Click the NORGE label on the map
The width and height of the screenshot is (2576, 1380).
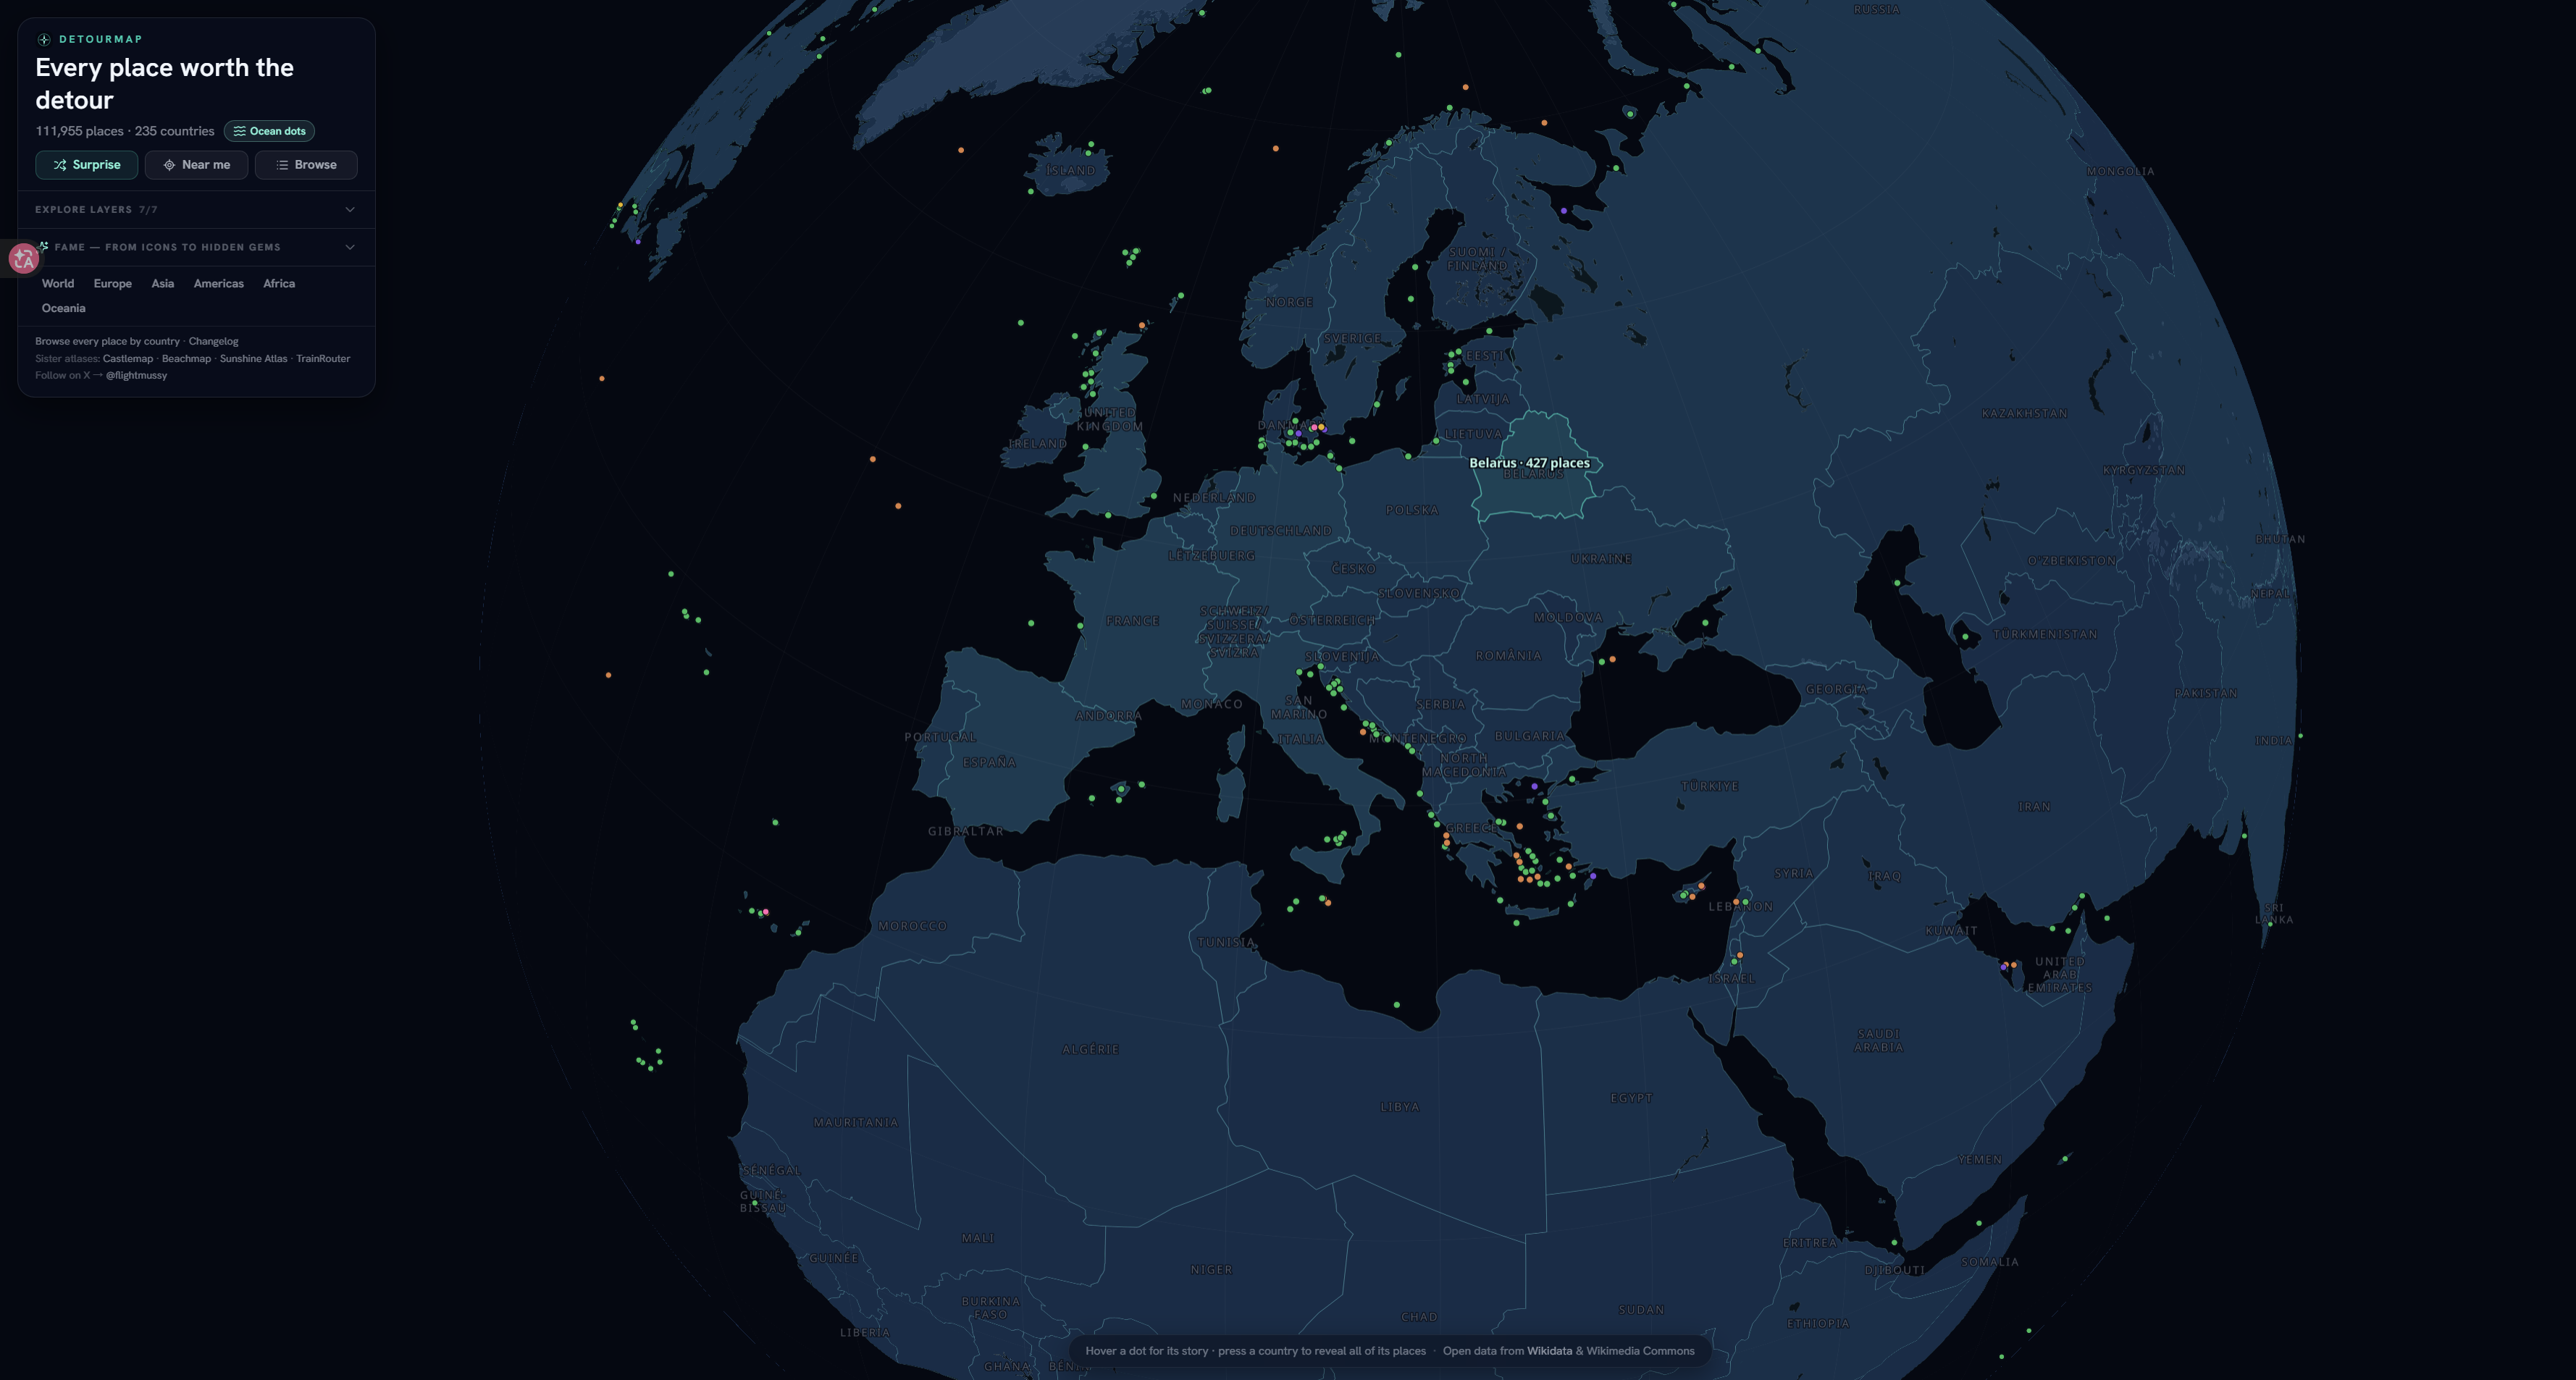pos(1290,302)
